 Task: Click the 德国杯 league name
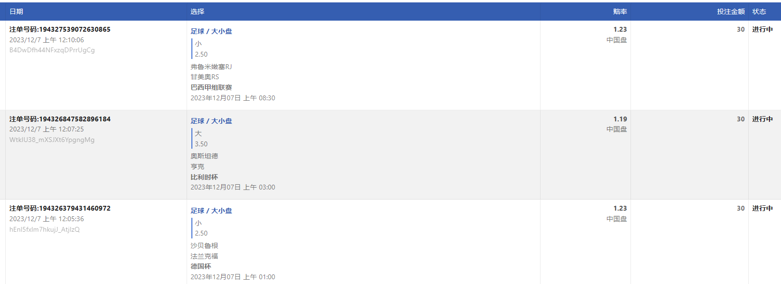[201, 266]
